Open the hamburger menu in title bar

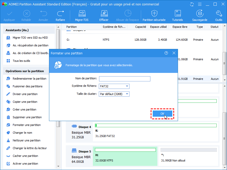point(200,4)
